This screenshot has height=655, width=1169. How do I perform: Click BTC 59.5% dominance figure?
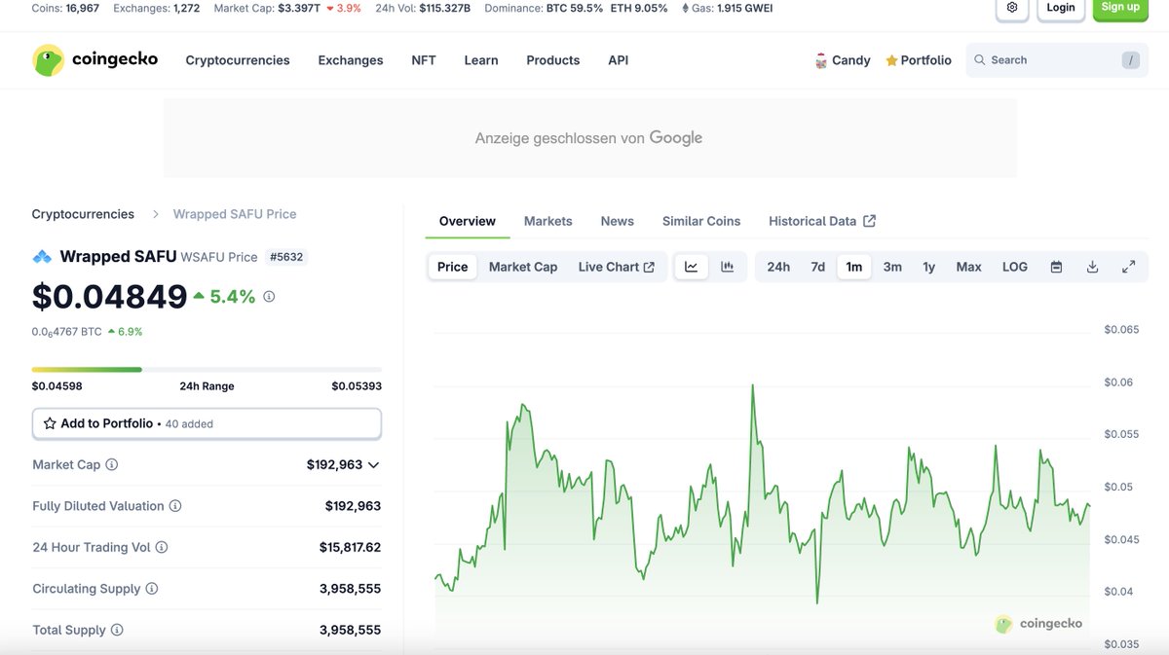tap(574, 8)
